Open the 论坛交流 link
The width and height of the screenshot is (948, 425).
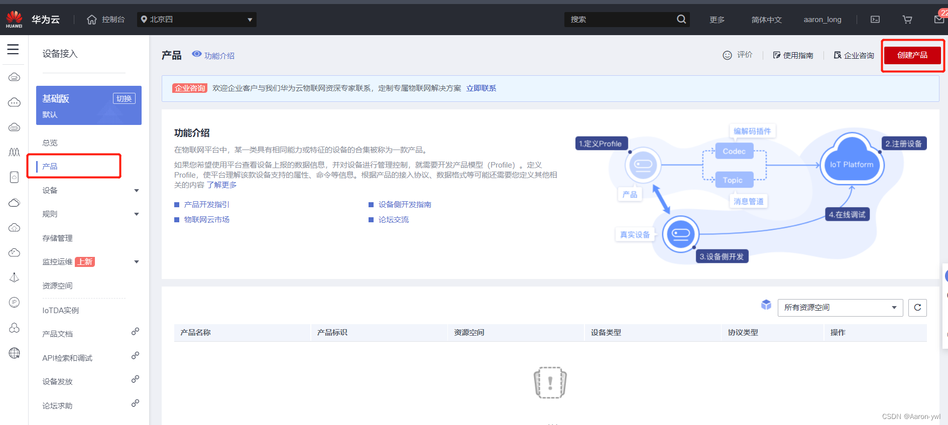click(x=393, y=220)
